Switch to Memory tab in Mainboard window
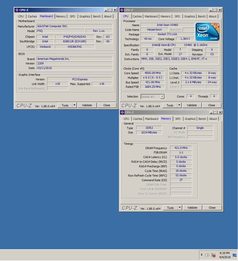 click(x=61, y=16)
